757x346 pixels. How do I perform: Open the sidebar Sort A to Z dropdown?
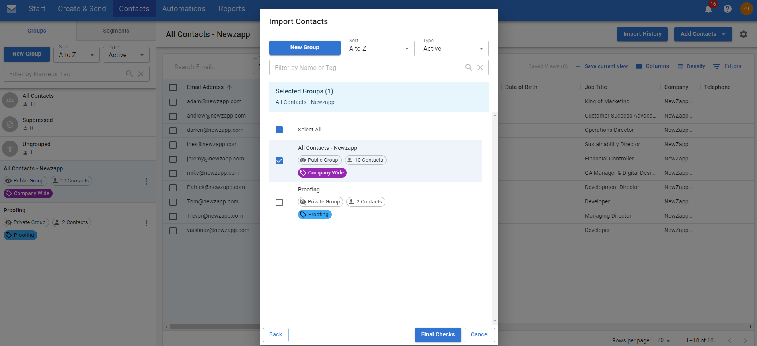76,55
